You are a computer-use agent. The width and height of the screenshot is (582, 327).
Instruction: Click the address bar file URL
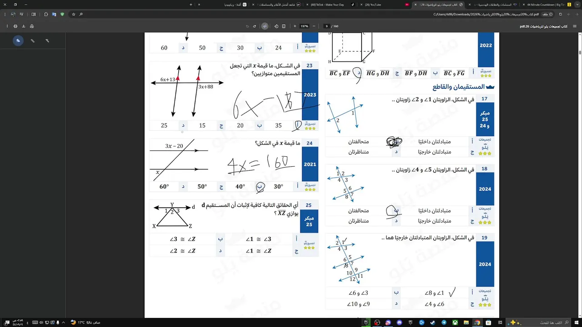[x=486, y=14]
